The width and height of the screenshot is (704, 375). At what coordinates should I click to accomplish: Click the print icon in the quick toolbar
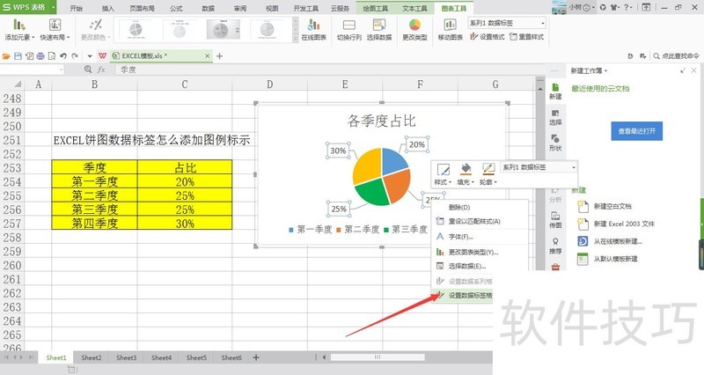40,56
